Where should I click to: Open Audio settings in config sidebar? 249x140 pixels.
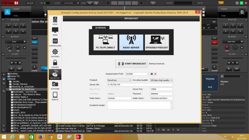[x=55, y=21]
